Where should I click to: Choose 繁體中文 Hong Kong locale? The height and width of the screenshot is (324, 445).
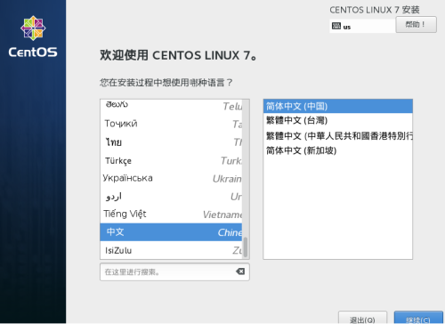pos(338,135)
